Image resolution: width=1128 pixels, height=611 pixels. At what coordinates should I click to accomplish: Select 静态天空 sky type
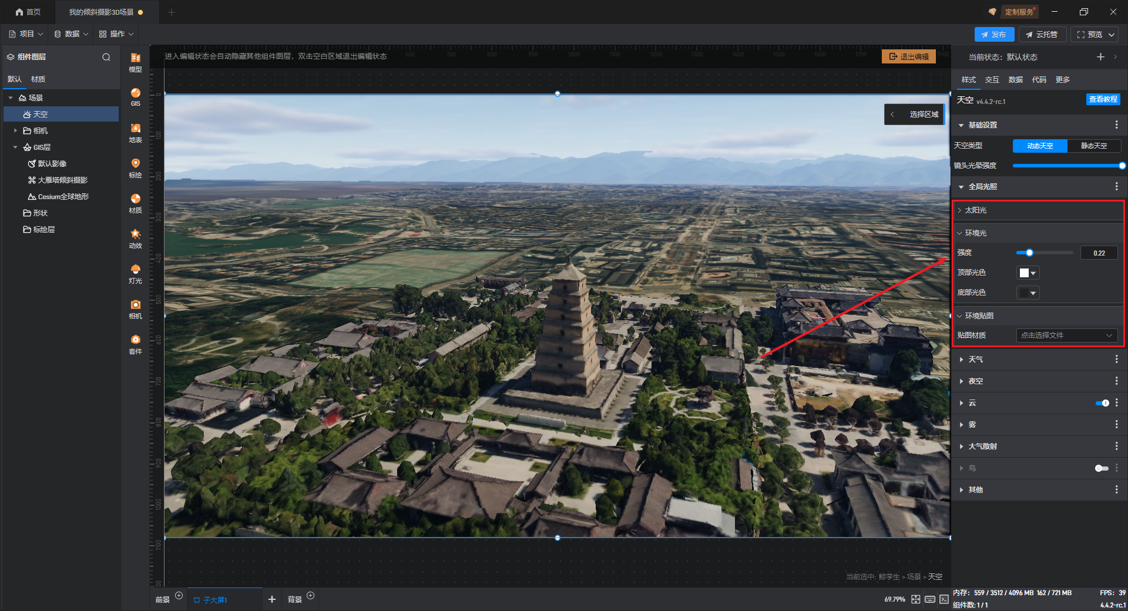click(x=1094, y=146)
